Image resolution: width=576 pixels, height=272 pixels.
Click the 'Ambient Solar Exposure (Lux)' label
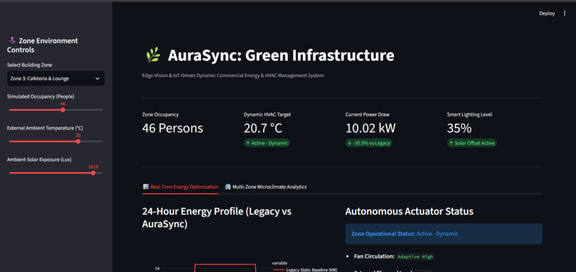[39, 160]
